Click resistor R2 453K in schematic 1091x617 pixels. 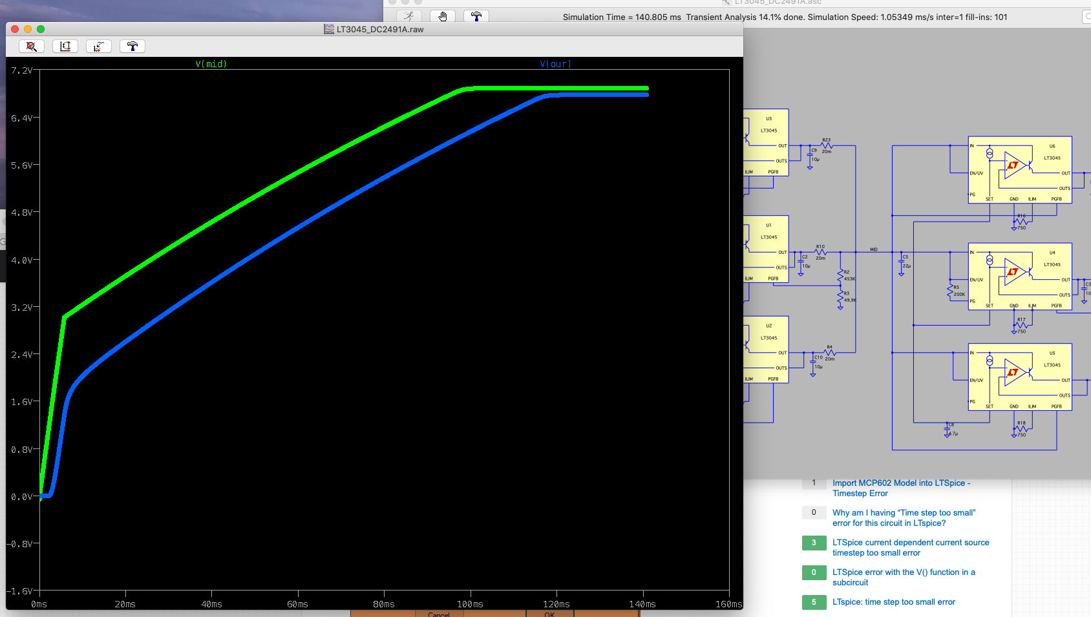pos(841,275)
